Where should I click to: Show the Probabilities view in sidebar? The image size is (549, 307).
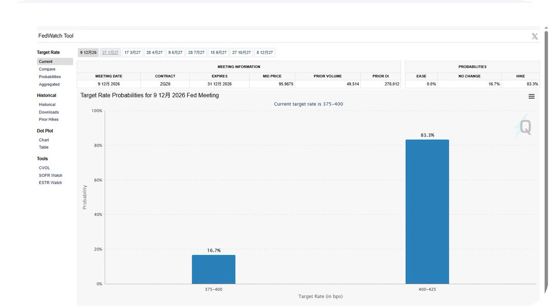[x=50, y=77]
